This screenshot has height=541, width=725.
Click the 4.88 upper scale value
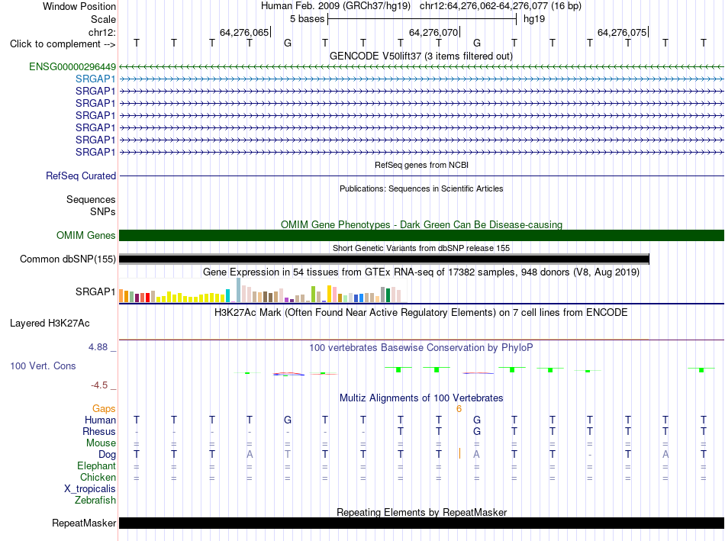[x=98, y=347]
